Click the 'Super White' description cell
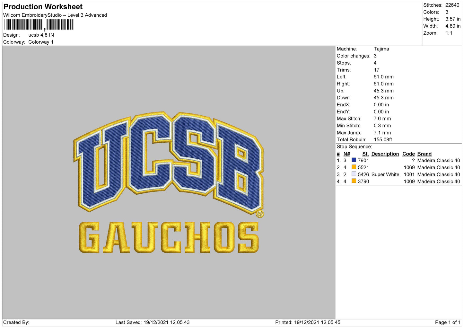This screenshot has width=464, height=328. pyautogui.click(x=385, y=174)
